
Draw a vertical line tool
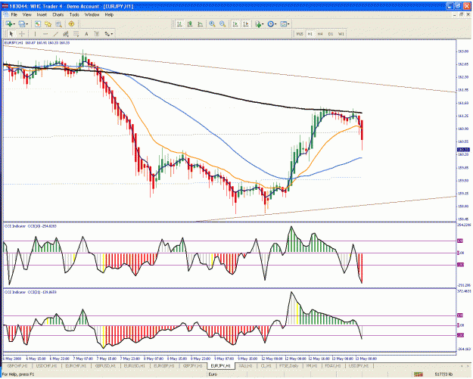(35, 34)
